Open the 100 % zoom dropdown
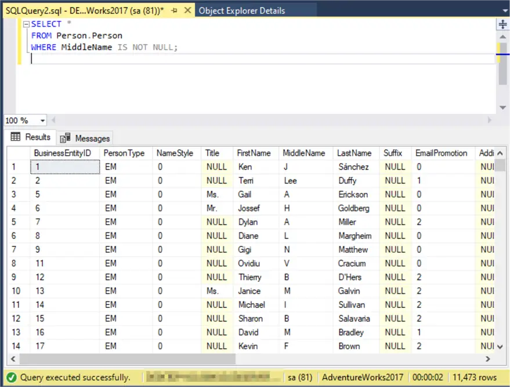Image resolution: width=510 pixels, height=387 pixels. (43, 121)
